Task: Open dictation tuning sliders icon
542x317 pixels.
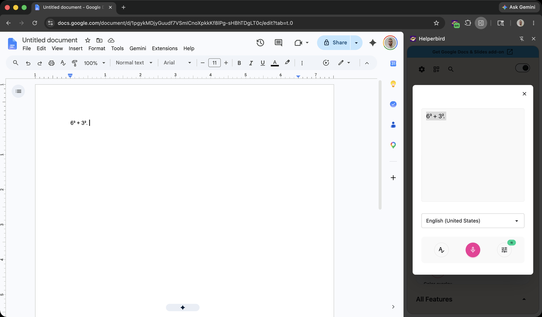Action: (x=504, y=250)
